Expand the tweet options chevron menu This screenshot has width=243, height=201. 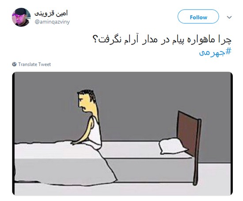click(229, 17)
